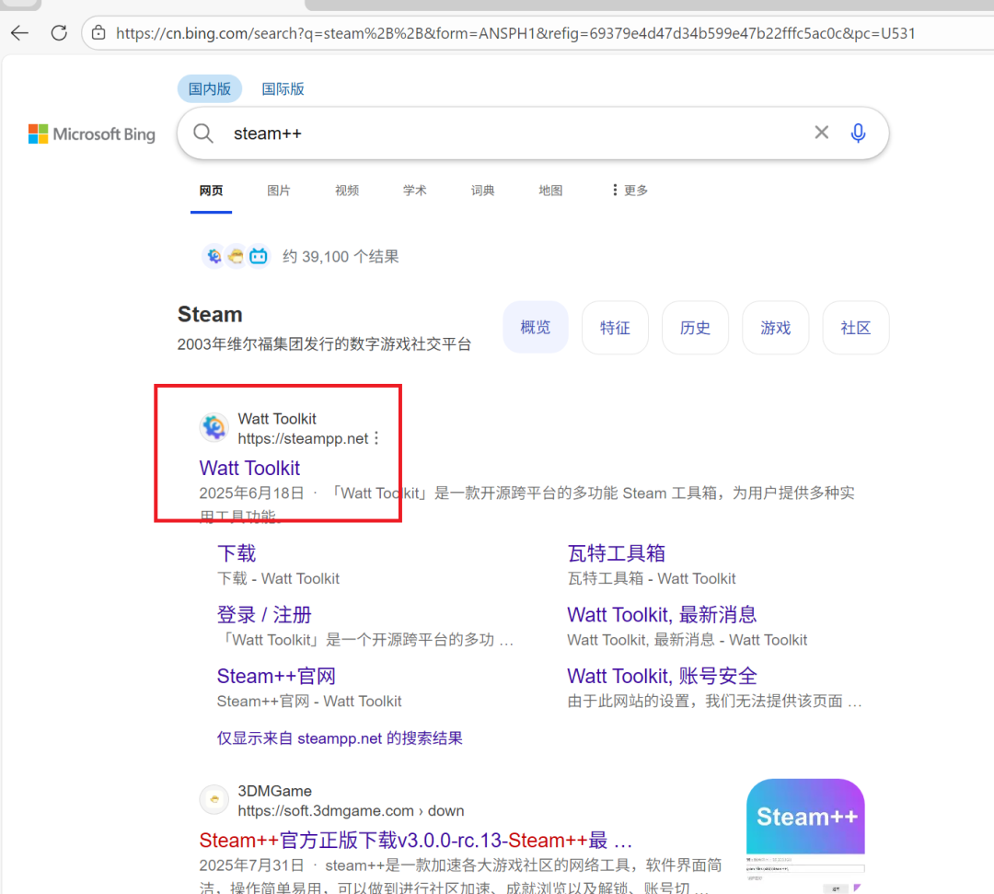The width and height of the screenshot is (994, 894).
Task: Open the 瓦特工具箱 sitelink
Action: tap(616, 553)
